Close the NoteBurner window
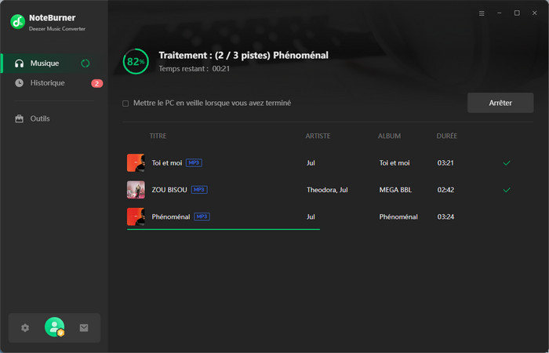The image size is (549, 353). coord(534,13)
